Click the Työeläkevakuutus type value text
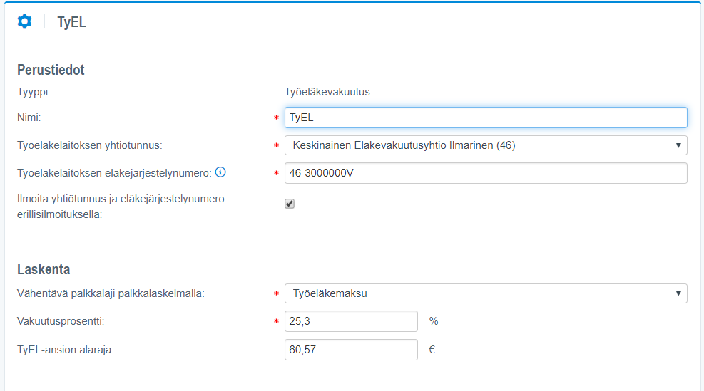This screenshot has height=391, width=704. pos(327,92)
